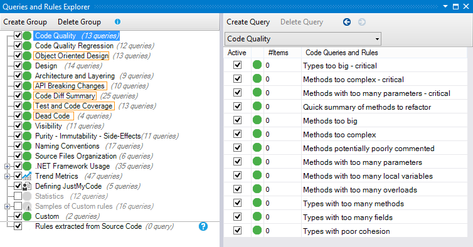Viewport: 473px width, 247px height.
Task: Click the Delete Group button
Action: tap(79, 22)
